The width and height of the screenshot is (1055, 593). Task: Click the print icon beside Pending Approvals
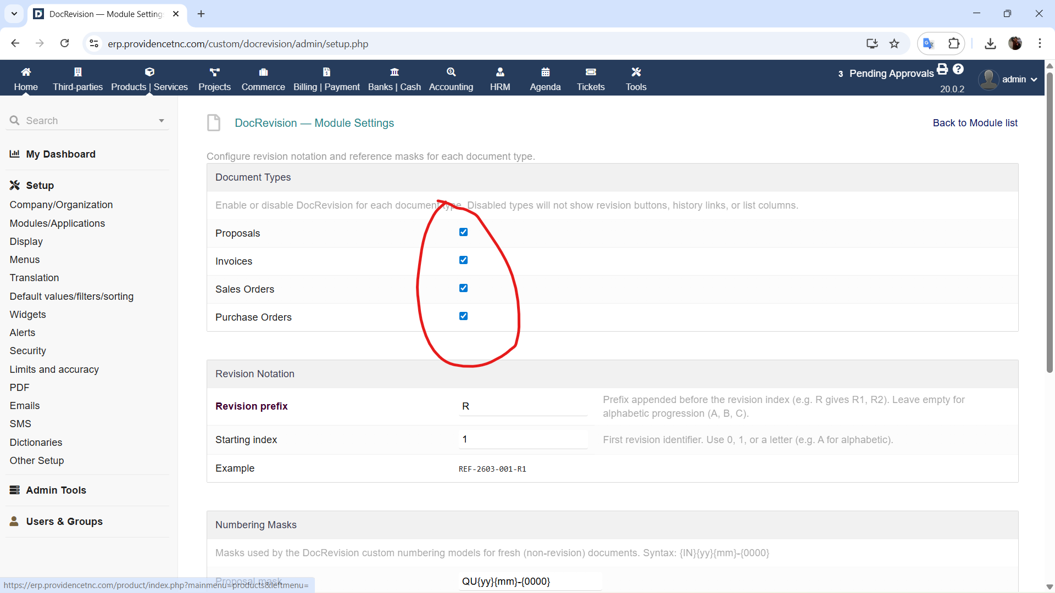tap(942, 69)
